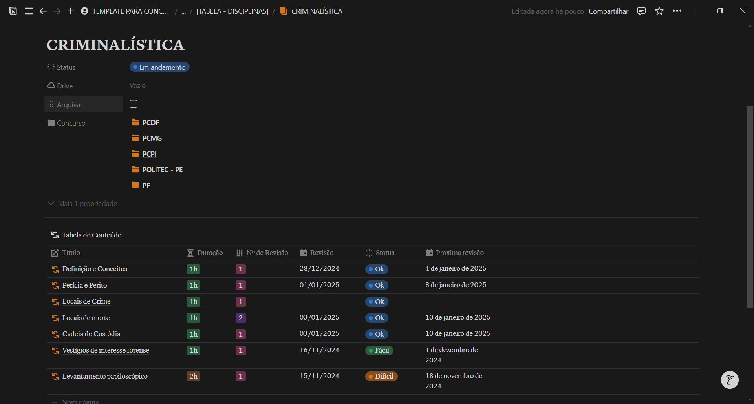Open the POLITEC - PE concurso link
This screenshot has height=404, width=754.
(x=162, y=169)
